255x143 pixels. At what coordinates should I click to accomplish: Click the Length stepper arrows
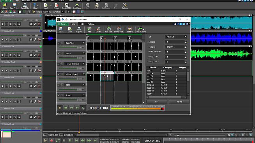[186, 42]
